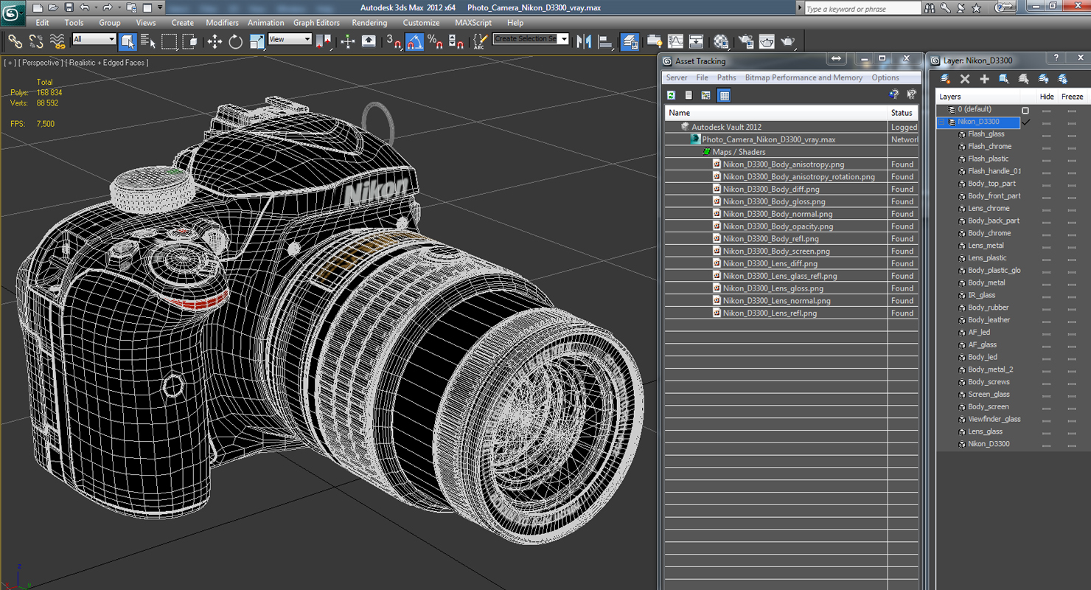Toggle the 3D Snaps button
Screen dimensions: 1091x590
click(394, 41)
